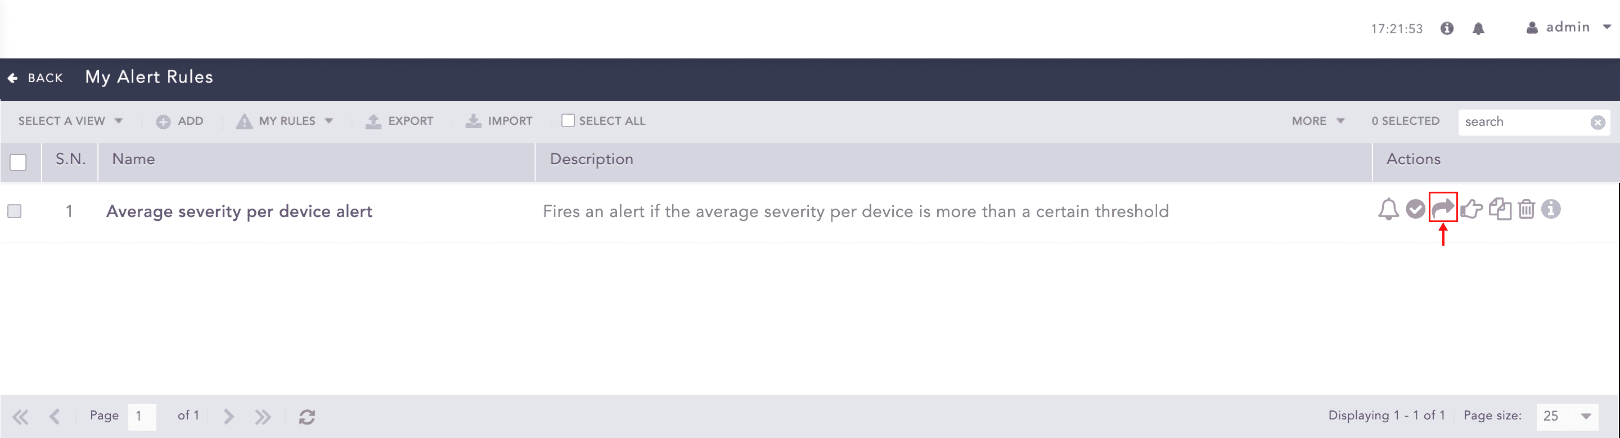Delete the alert rule with trash icon

coord(1526,209)
